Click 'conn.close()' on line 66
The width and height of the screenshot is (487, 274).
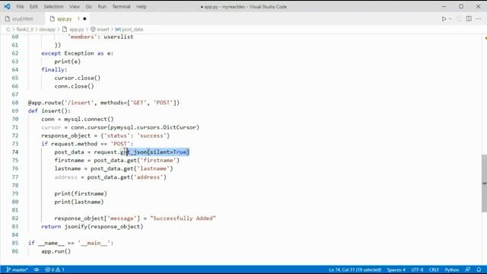point(74,86)
